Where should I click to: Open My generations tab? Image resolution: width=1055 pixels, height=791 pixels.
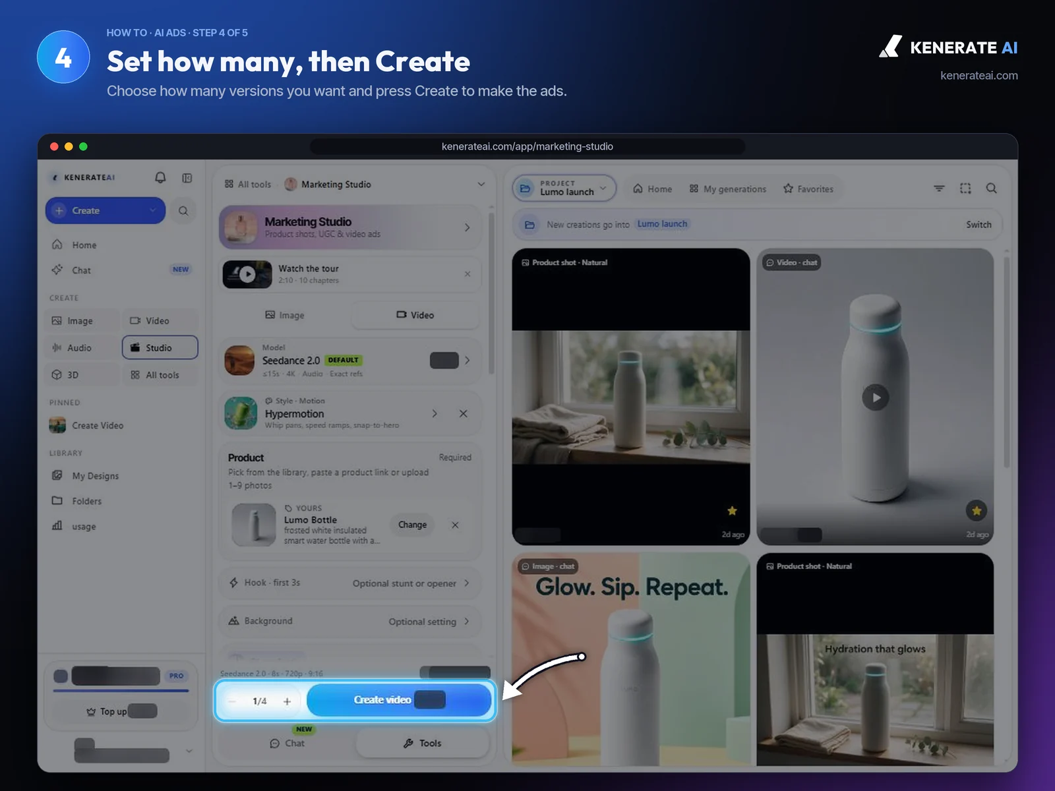(728, 189)
